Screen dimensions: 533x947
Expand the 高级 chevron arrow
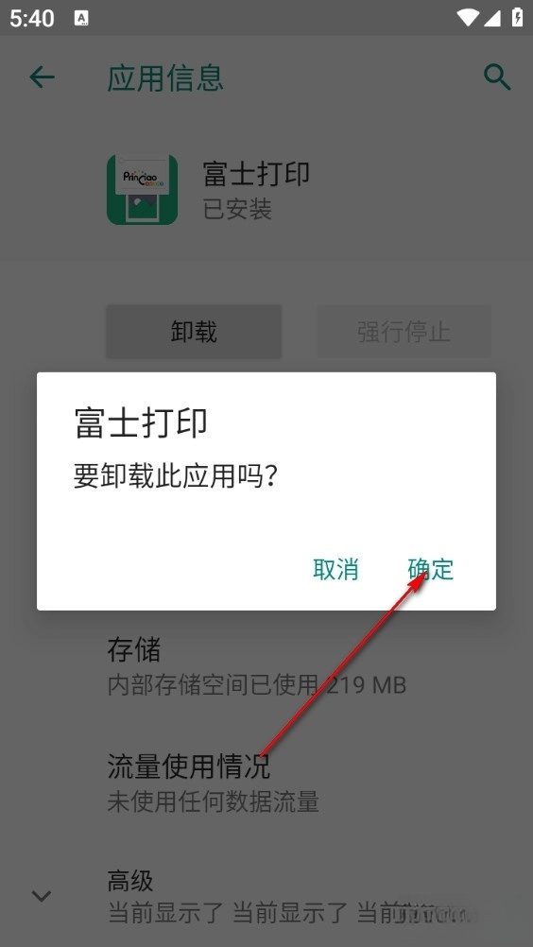coord(42,895)
